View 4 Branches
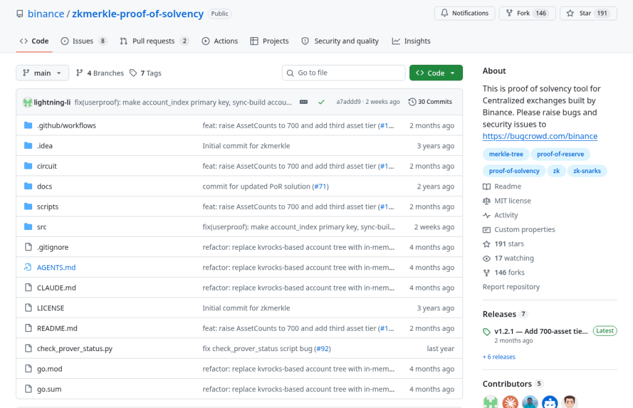The width and height of the screenshot is (633, 408). (100, 73)
